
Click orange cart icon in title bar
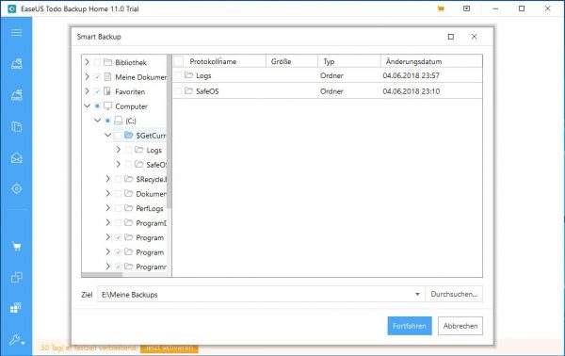click(441, 8)
